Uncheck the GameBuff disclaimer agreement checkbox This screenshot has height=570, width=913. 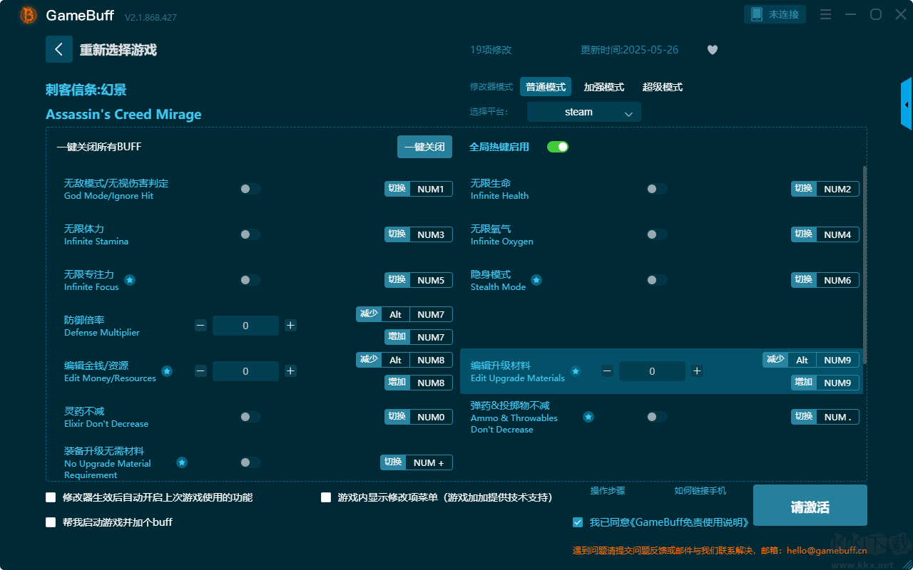(x=578, y=522)
